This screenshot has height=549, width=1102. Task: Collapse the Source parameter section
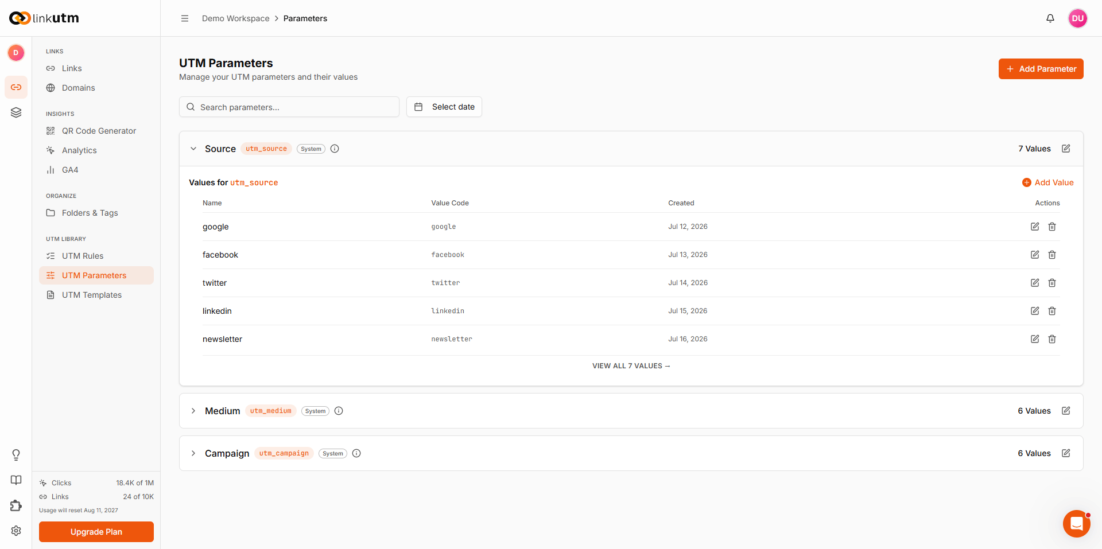193,149
